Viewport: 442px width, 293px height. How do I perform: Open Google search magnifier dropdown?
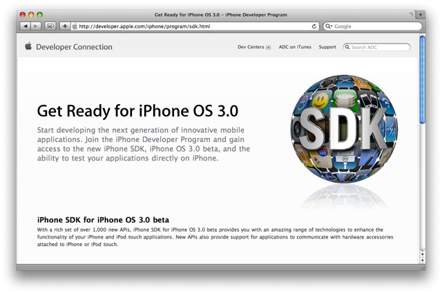329,26
